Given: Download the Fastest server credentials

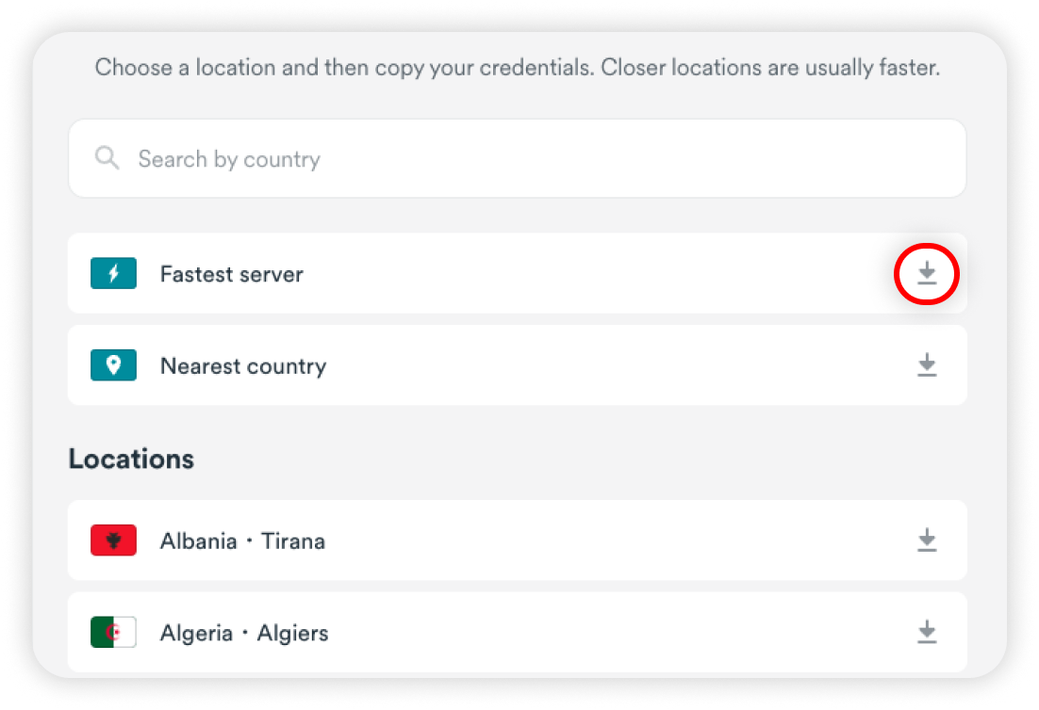Looking at the screenshot, I should tap(927, 274).
